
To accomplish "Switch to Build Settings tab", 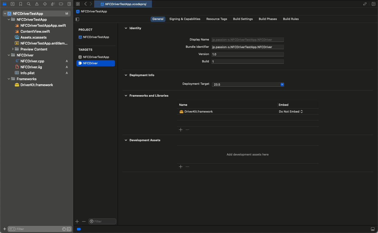I will click(243, 19).
